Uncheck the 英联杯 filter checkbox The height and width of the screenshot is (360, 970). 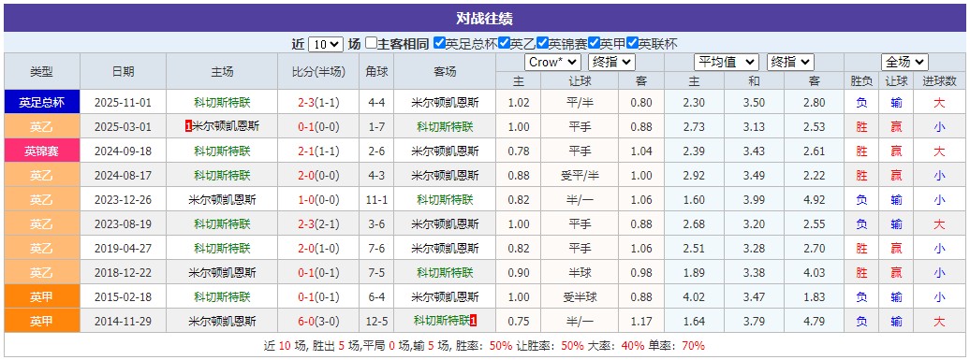point(632,43)
